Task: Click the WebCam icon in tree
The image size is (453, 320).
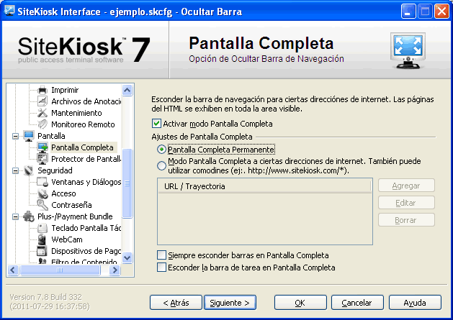Action: pos(42,239)
